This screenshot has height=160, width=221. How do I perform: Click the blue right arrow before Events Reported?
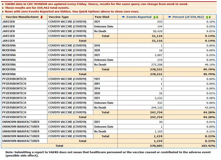122,17
